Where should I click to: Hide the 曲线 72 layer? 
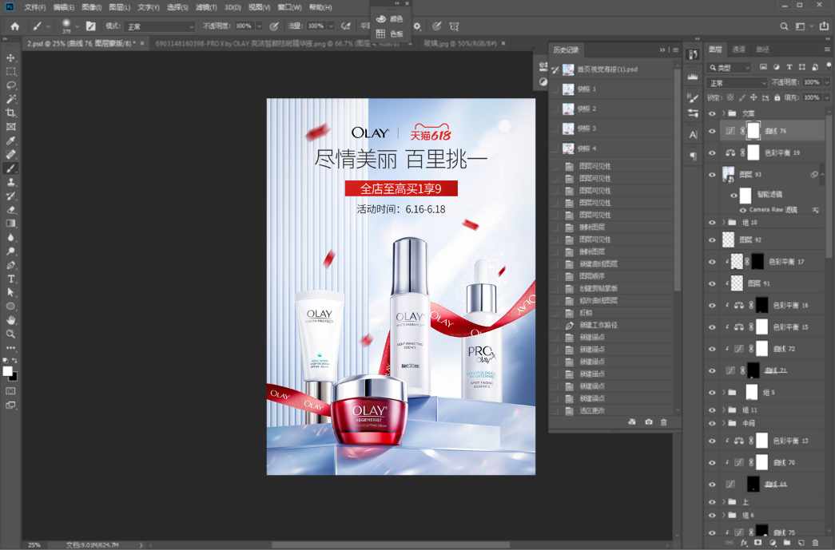coord(712,349)
